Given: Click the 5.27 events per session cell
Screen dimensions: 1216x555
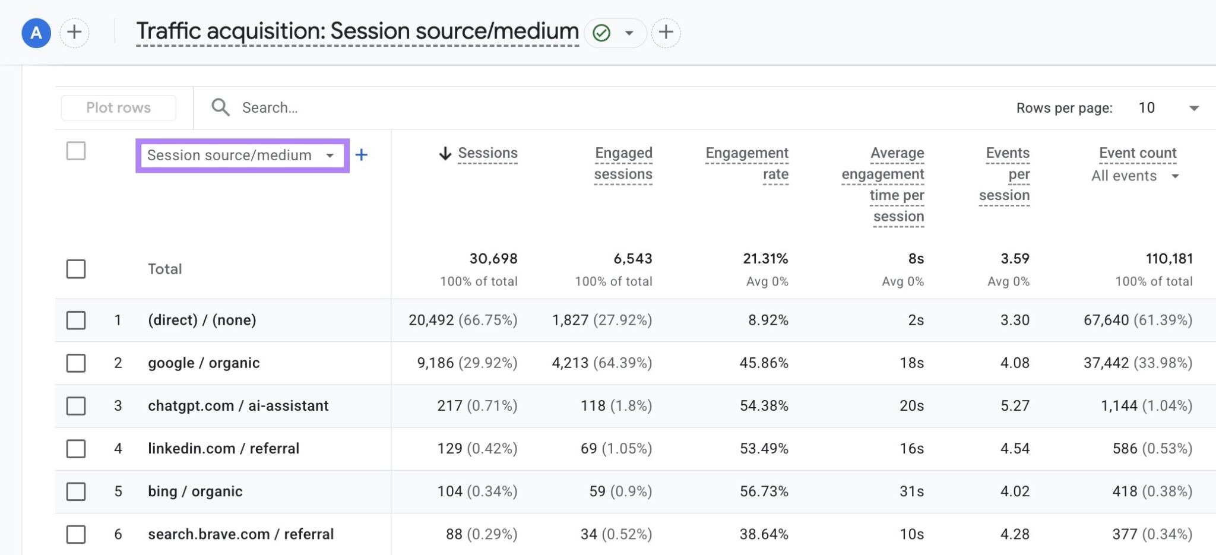Looking at the screenshot, I should (x=1015, y=405).
